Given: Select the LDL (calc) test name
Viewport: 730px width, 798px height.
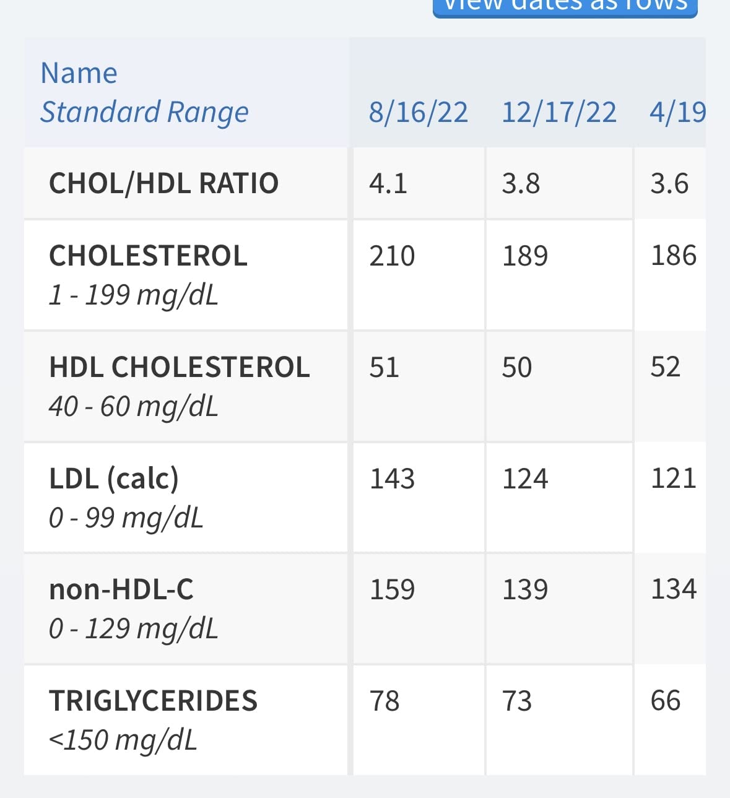Looking at the screenshot, I should pos(114,479).
